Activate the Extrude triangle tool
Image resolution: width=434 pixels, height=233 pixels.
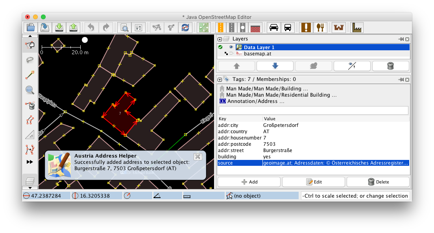pyautogui.click(x=30, y=135)
